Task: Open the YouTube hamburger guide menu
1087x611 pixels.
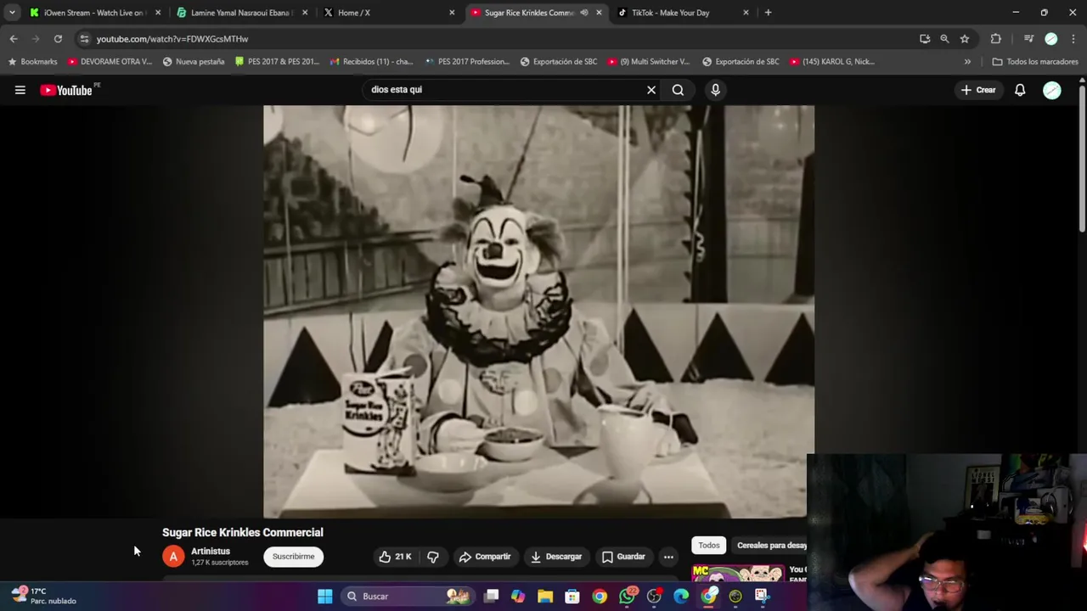Action: coord(20,90)
